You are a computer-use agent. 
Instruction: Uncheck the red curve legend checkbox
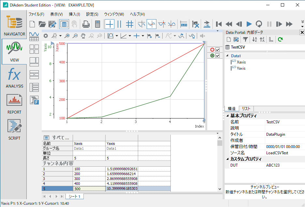click(217, 50)
